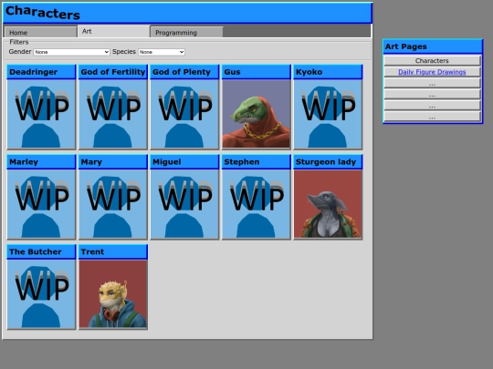493x369 pixels.
Task: Click the Deadringer card title
Action: 41,72
